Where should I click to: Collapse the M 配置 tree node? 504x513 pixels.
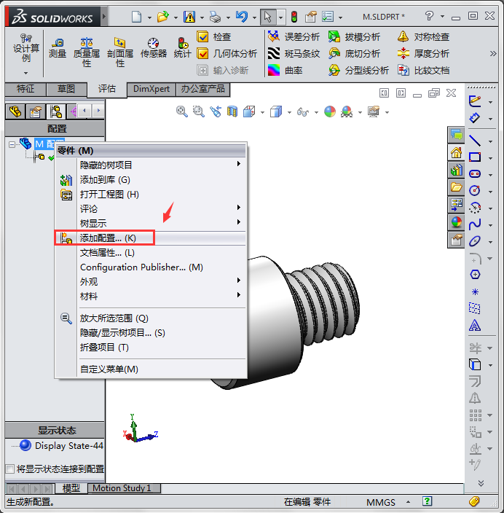pyautogui.click(x=12, y=144)
